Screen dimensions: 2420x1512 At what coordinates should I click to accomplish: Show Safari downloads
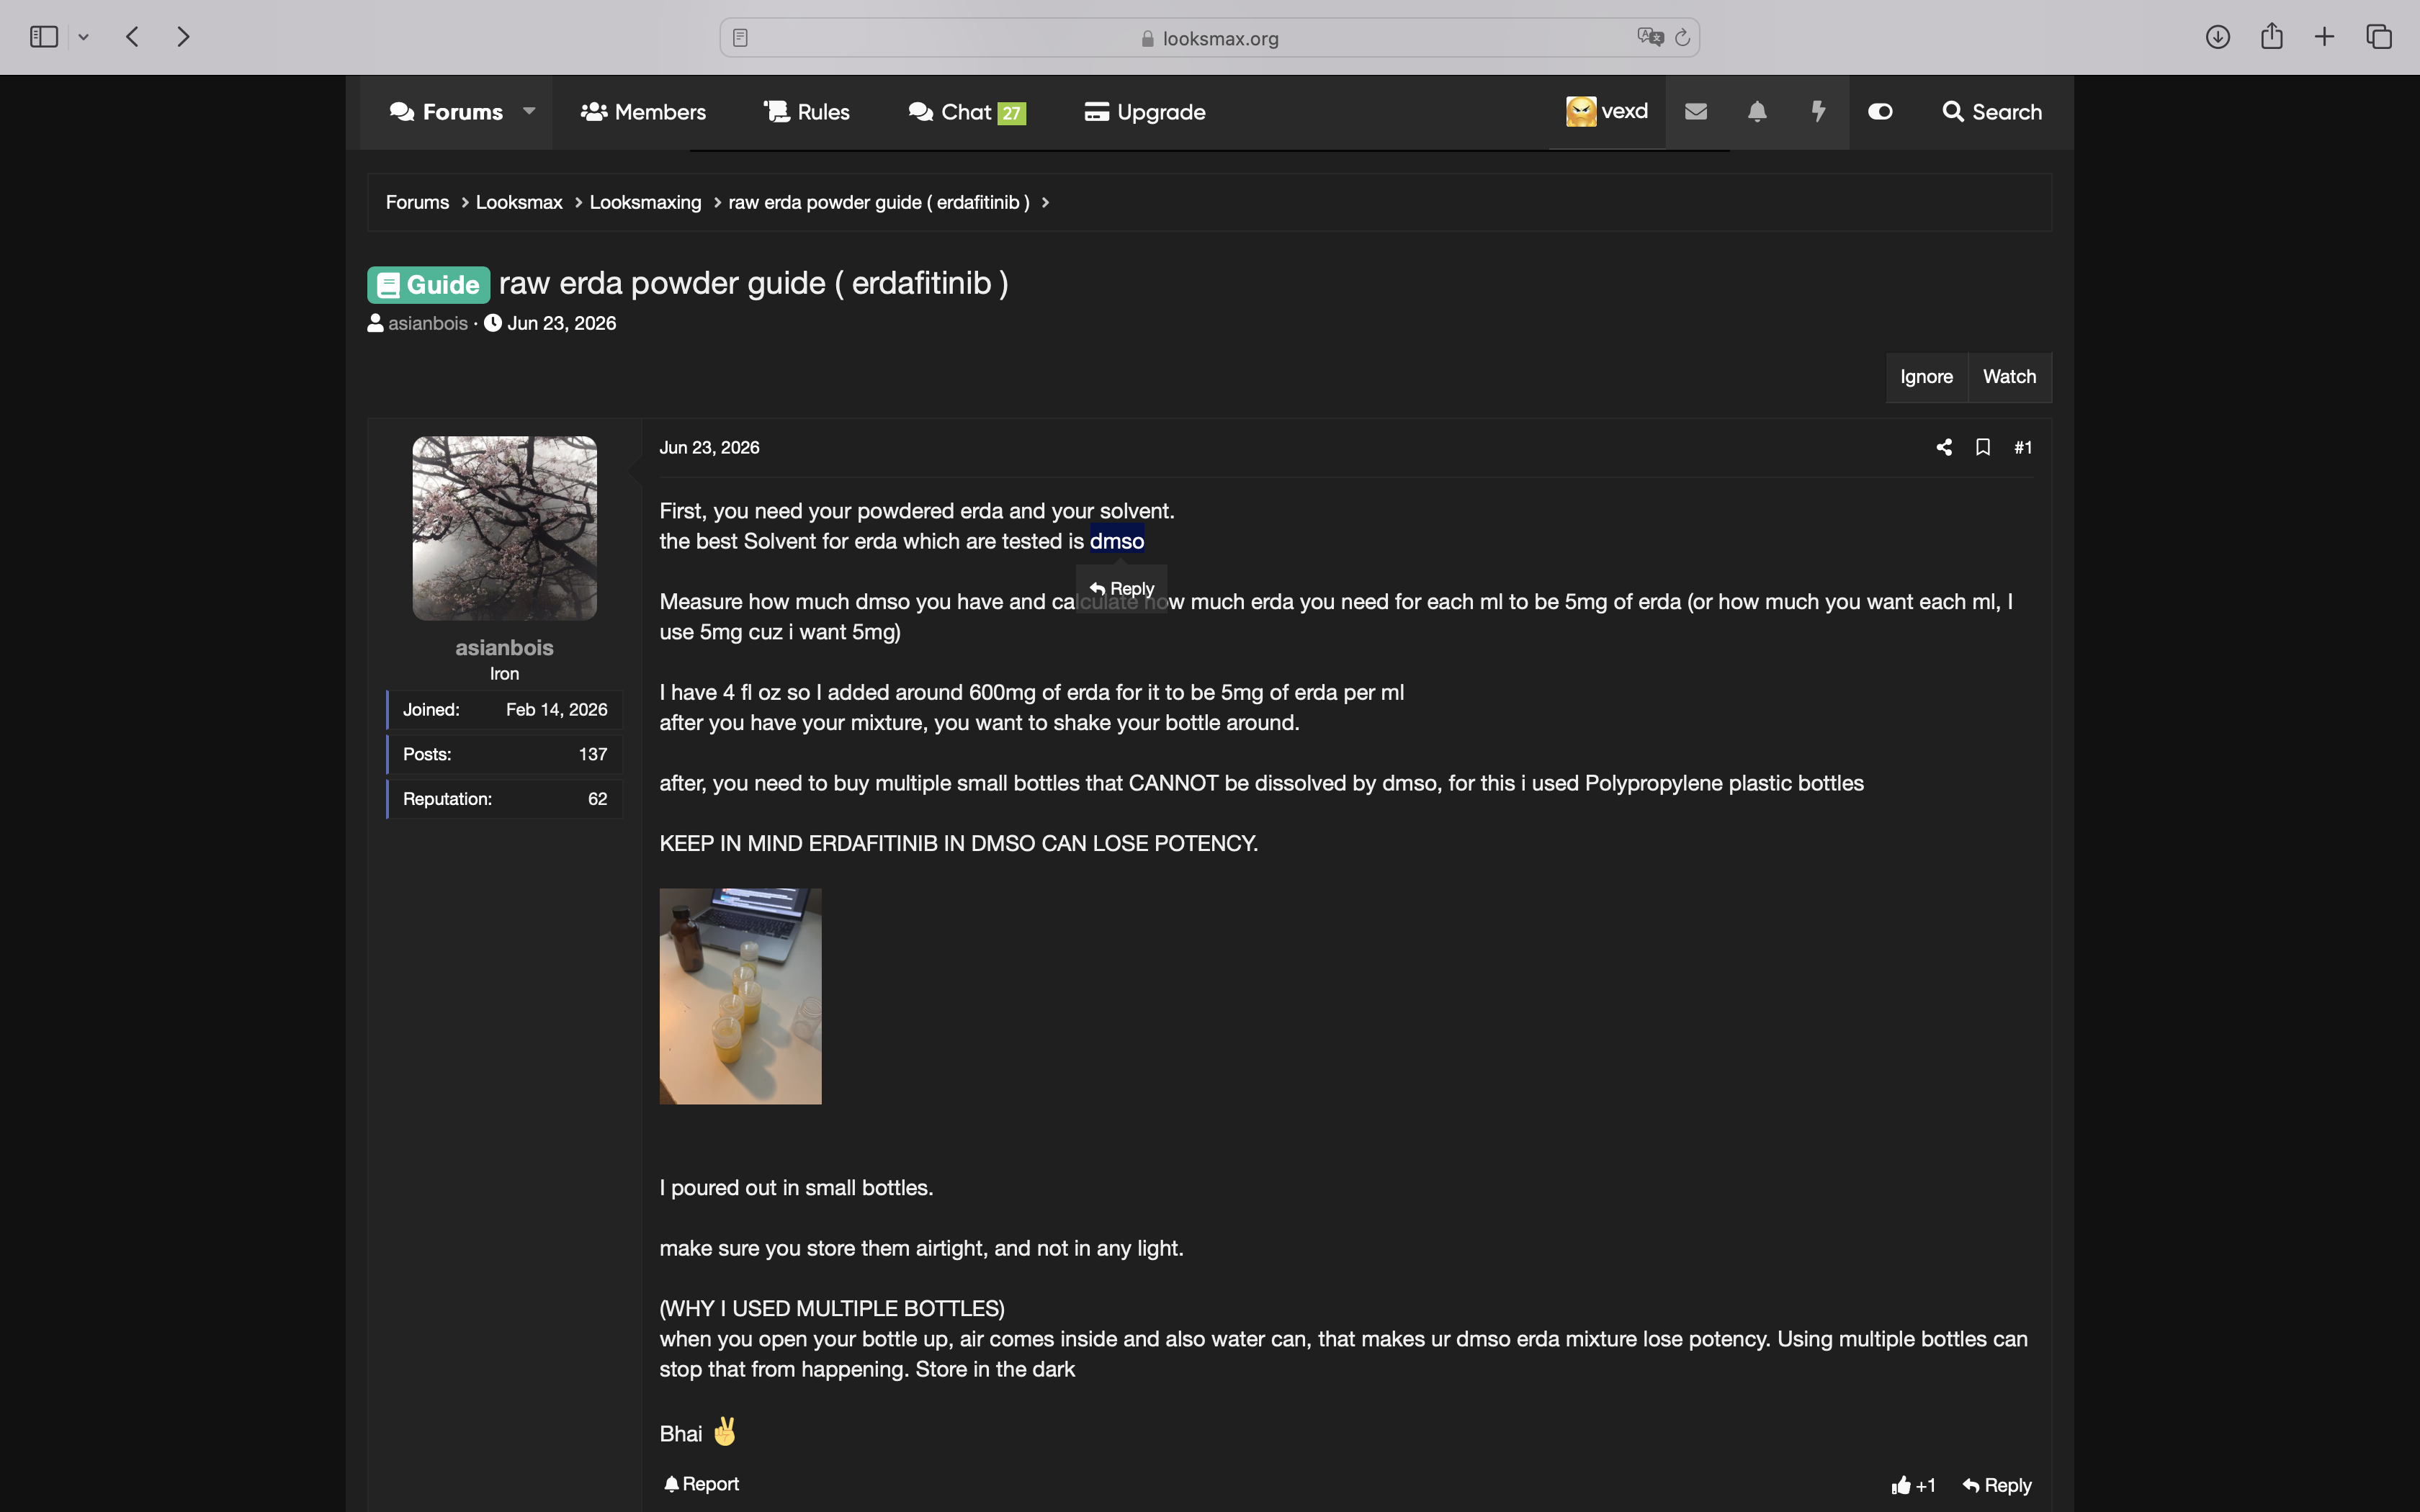tap(2217, 37)
